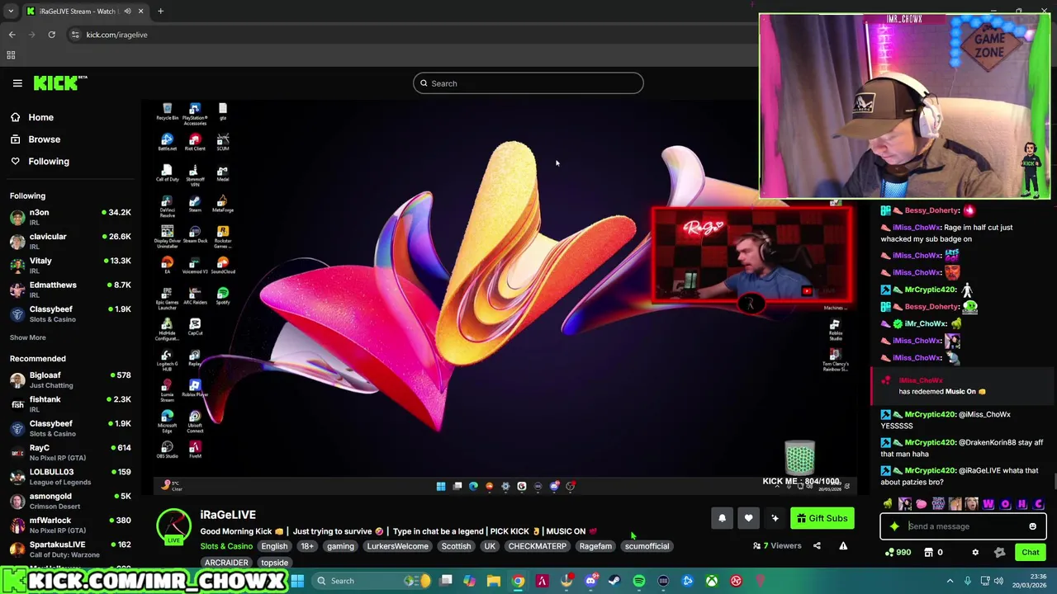Open asmongold recommended channel
Image resolution: width=1057 pixels, height=594 pixels.
pos(70,500)
